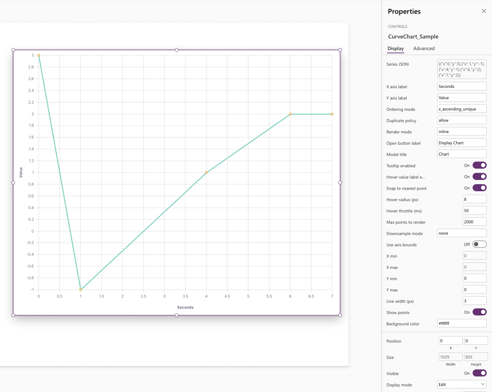The height and width of the screenshot is (392, 492).
Task: Click the chart data point at x=6
Action: point(290,114)
